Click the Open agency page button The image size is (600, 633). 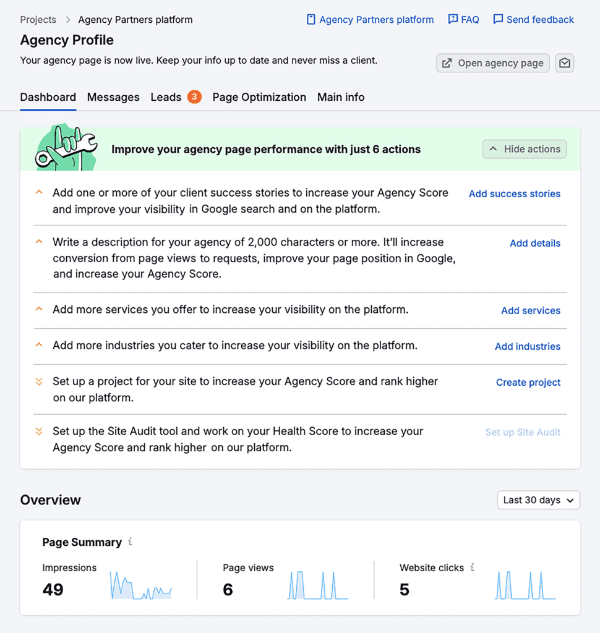click(492, 62)
